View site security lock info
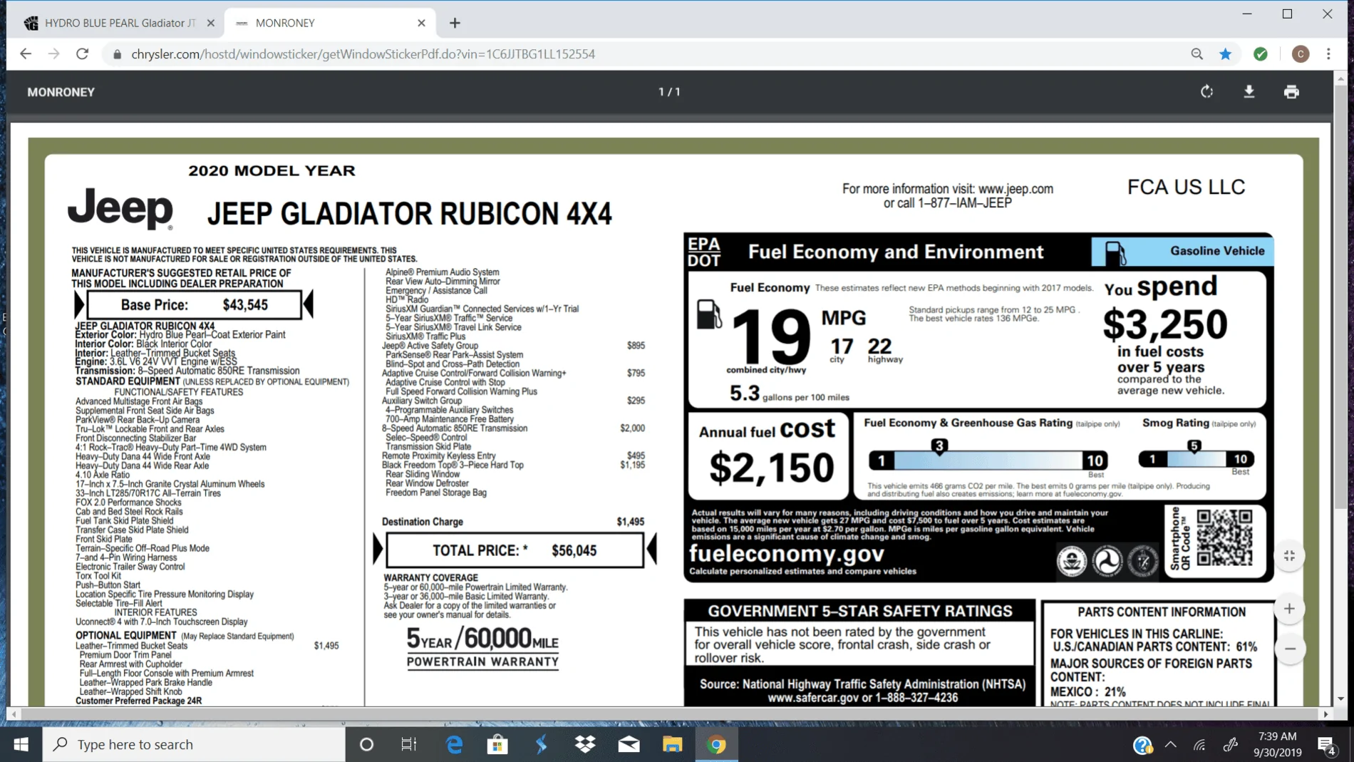Image resolution: width=1354 pixels, height=762 pixels. click(x=118, y=54)
